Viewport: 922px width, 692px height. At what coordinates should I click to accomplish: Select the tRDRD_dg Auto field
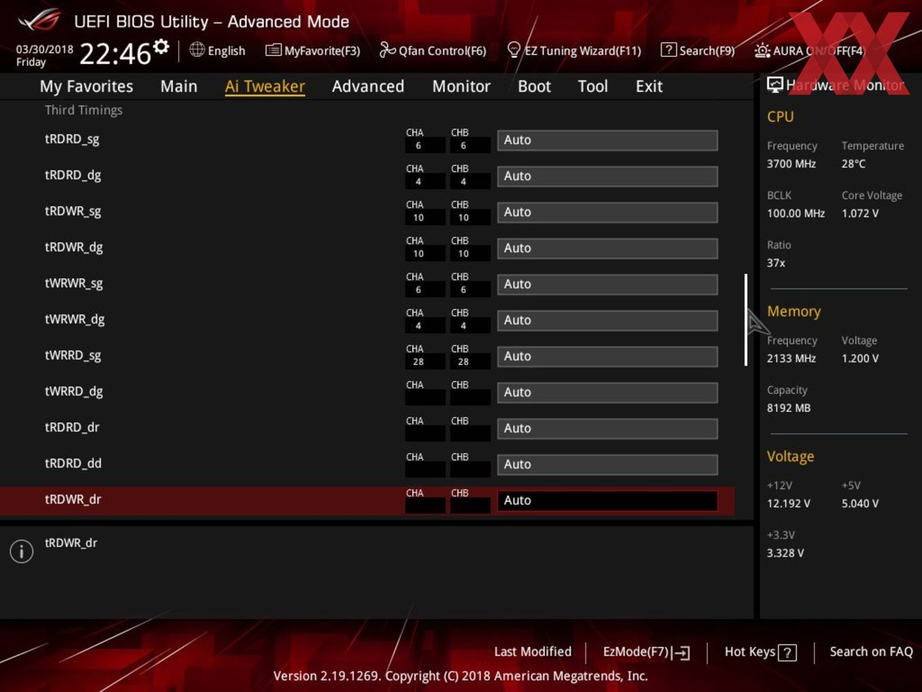coord(607,176)
